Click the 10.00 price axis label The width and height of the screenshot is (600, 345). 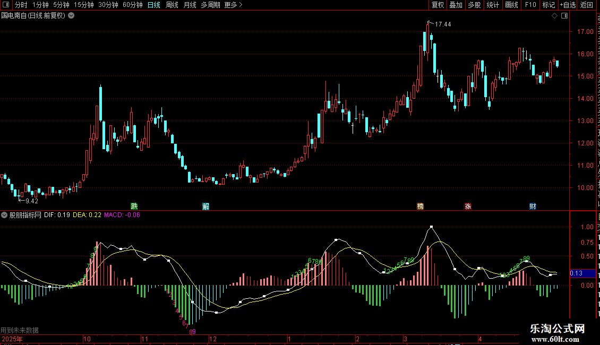pos(586,188)
